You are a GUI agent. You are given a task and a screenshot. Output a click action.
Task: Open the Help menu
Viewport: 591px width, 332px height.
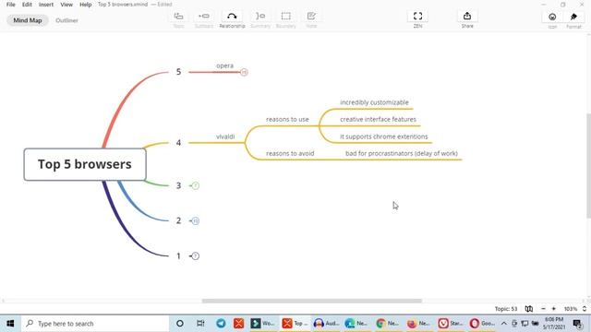86,5
